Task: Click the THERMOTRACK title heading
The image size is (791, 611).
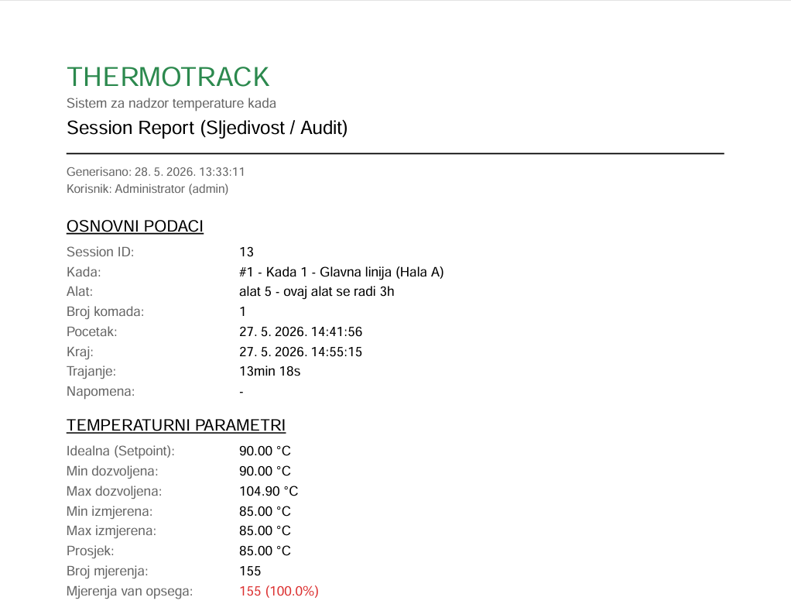Action: [x=168, y=77]
